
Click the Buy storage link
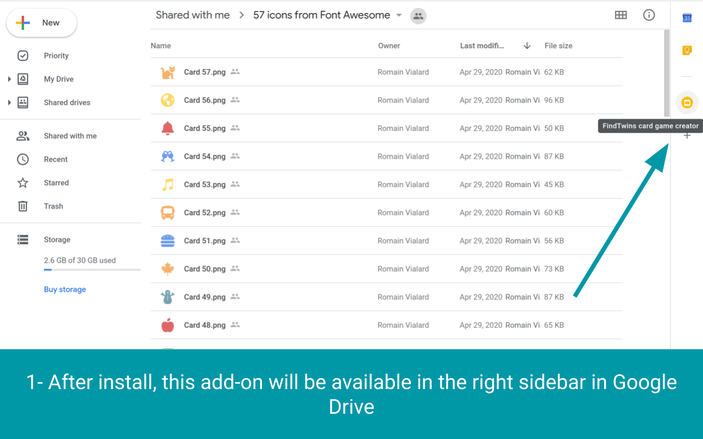[65, 289]
